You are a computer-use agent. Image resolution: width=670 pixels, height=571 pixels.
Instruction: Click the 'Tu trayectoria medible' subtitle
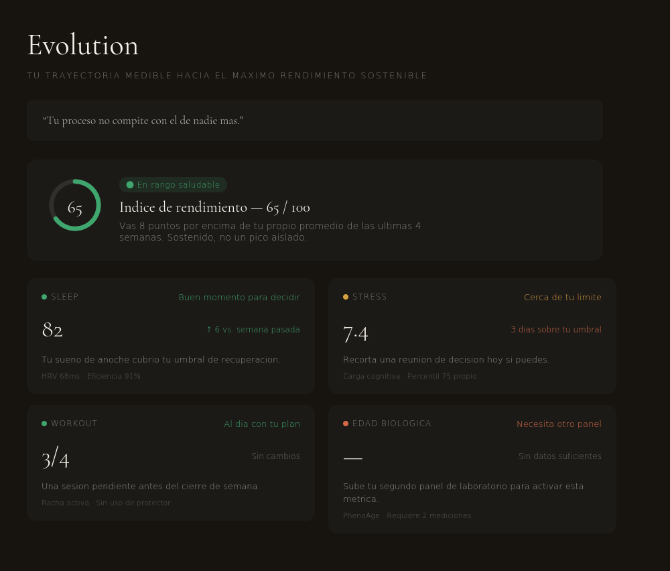[x=227, y=76]
